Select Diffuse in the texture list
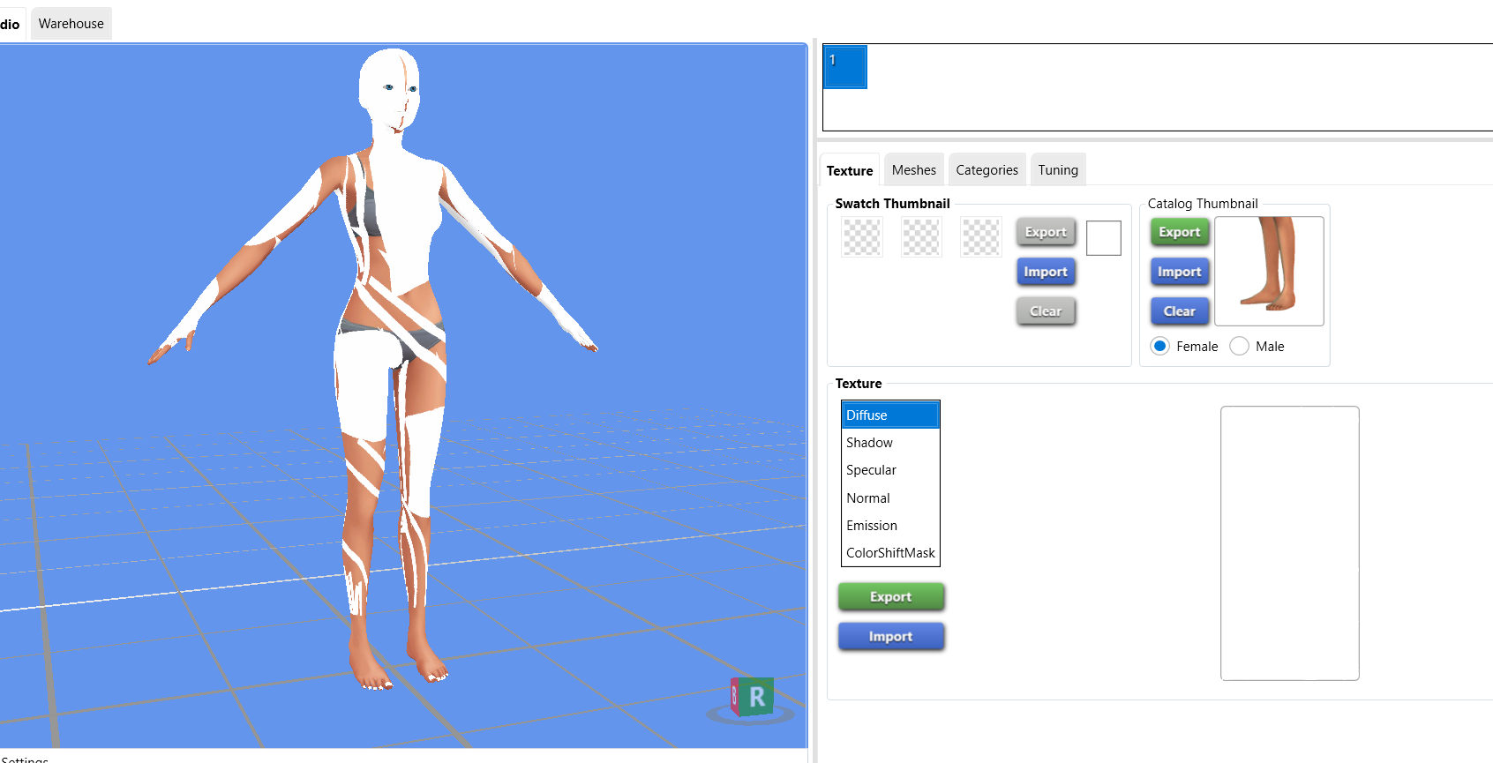 pyautogui.click(x=890, y=415)
